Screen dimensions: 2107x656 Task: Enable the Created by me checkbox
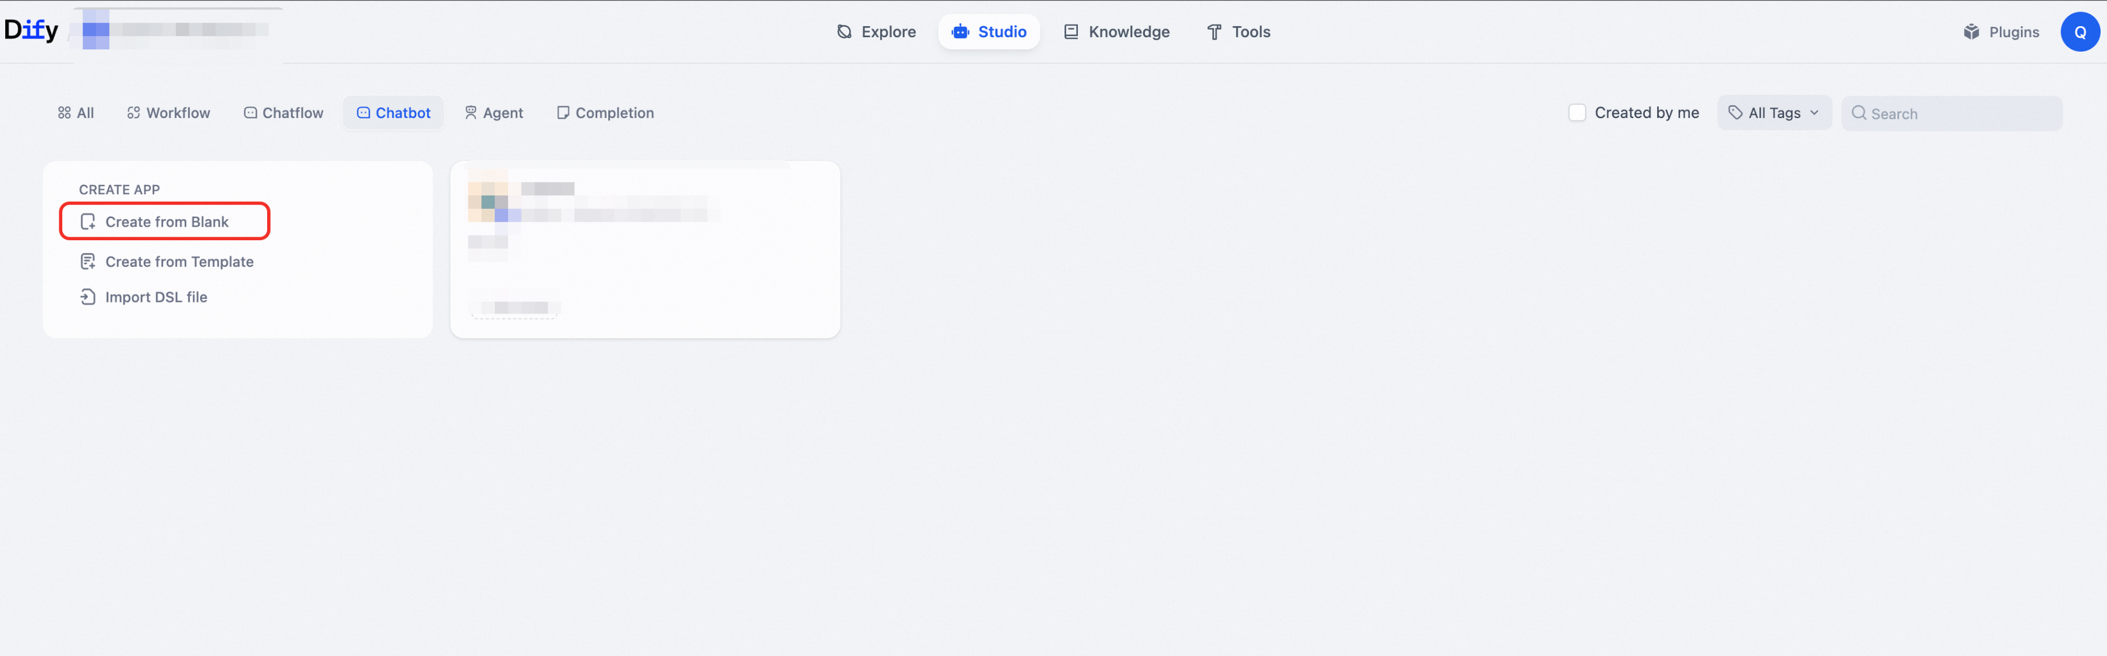[x=1576, y=113]
